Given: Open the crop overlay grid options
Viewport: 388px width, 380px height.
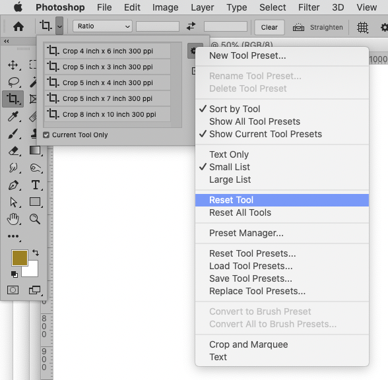Looking at the screenshot, I should [362, 27].
